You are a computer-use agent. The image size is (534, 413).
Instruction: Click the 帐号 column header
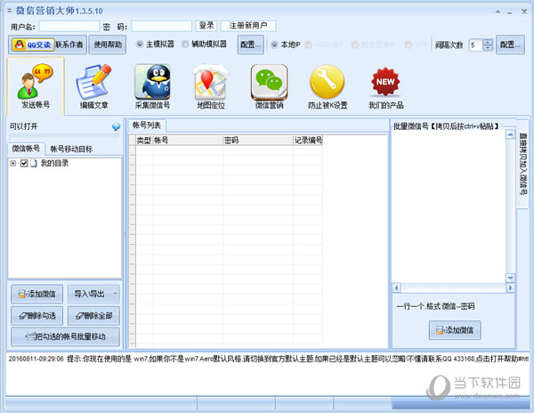click(188, 141)
